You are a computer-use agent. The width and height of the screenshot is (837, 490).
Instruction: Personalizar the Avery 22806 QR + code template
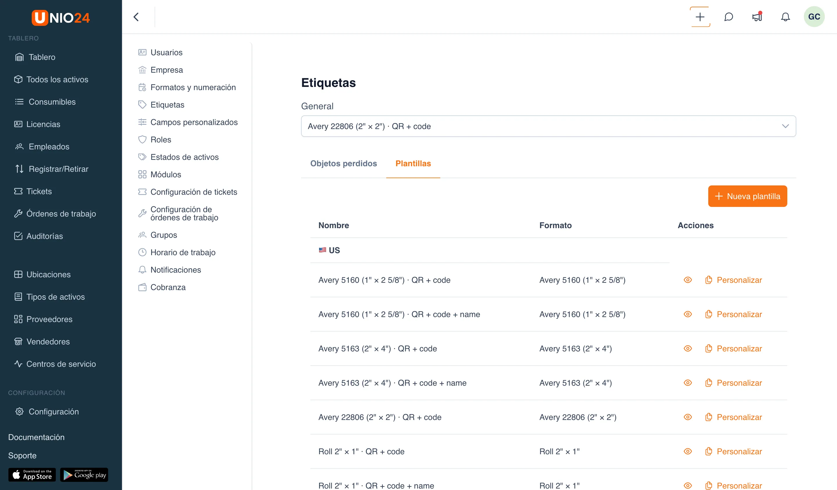[x=733, y=417]
